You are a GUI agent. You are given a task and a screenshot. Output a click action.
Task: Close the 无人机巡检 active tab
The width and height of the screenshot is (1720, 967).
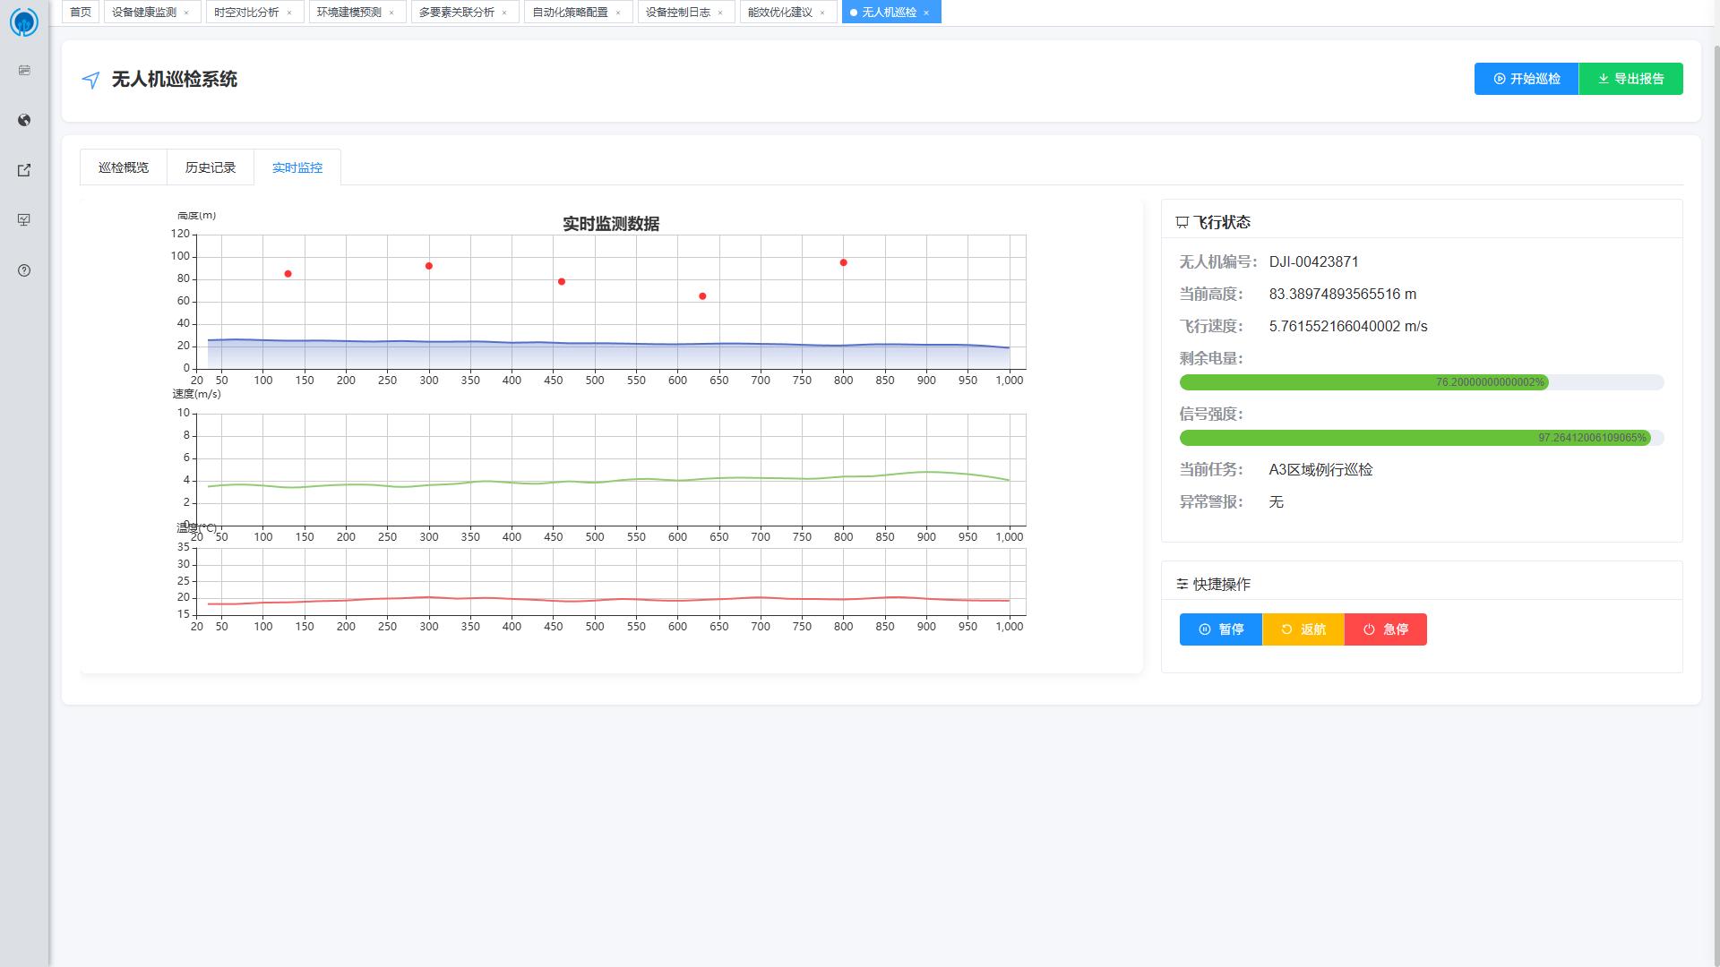[926, 13]
